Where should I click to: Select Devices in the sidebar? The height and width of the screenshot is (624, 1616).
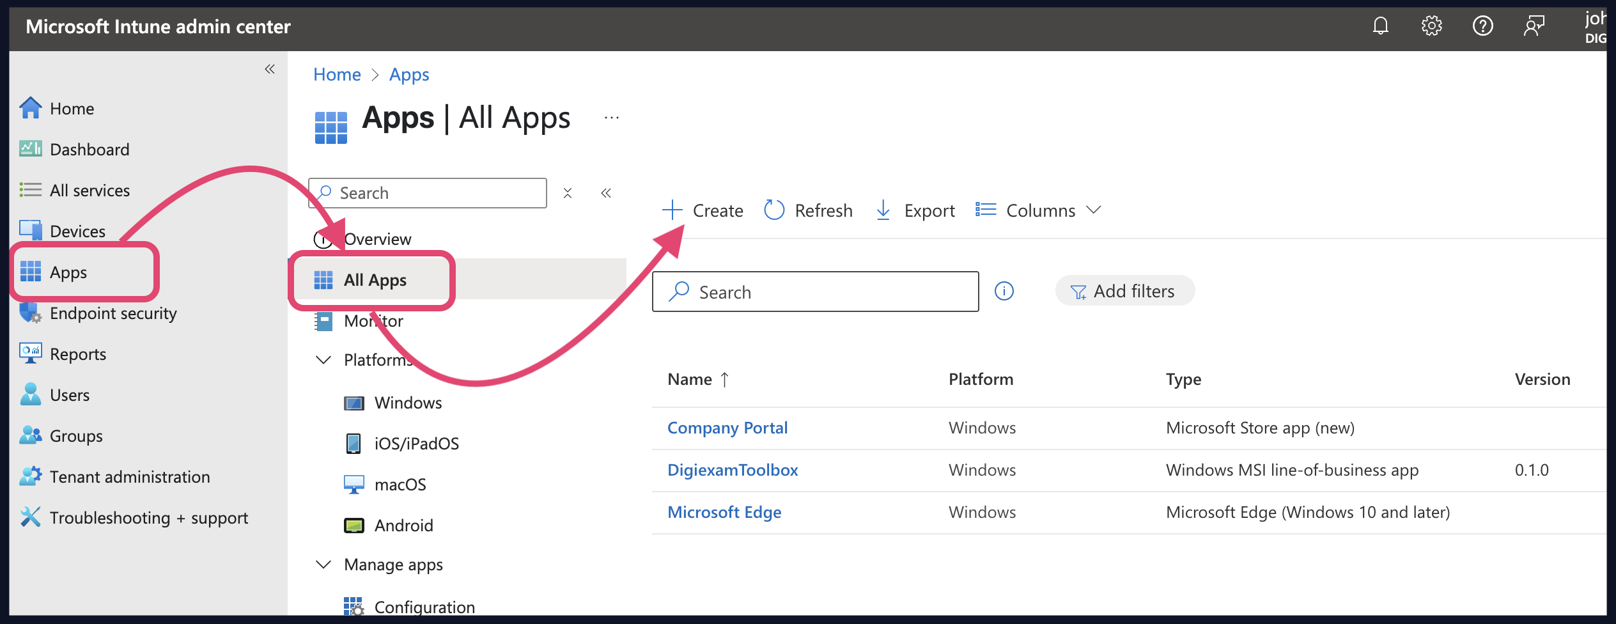pyautogui.click(x=77, y=231)
